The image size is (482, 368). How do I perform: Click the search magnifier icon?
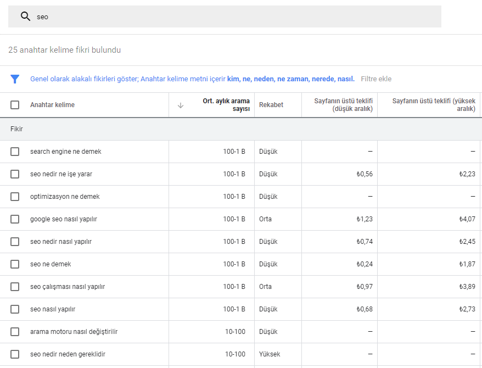click(25, 16)
